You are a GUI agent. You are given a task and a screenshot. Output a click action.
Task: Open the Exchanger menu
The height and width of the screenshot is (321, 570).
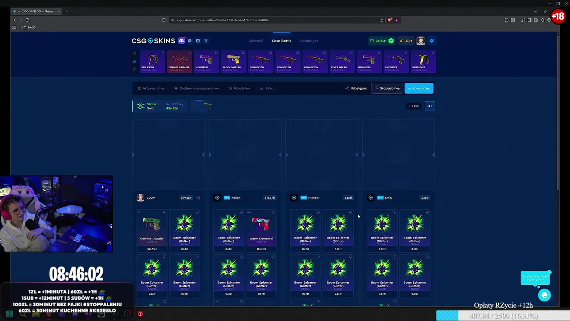[x=309, y=41]
